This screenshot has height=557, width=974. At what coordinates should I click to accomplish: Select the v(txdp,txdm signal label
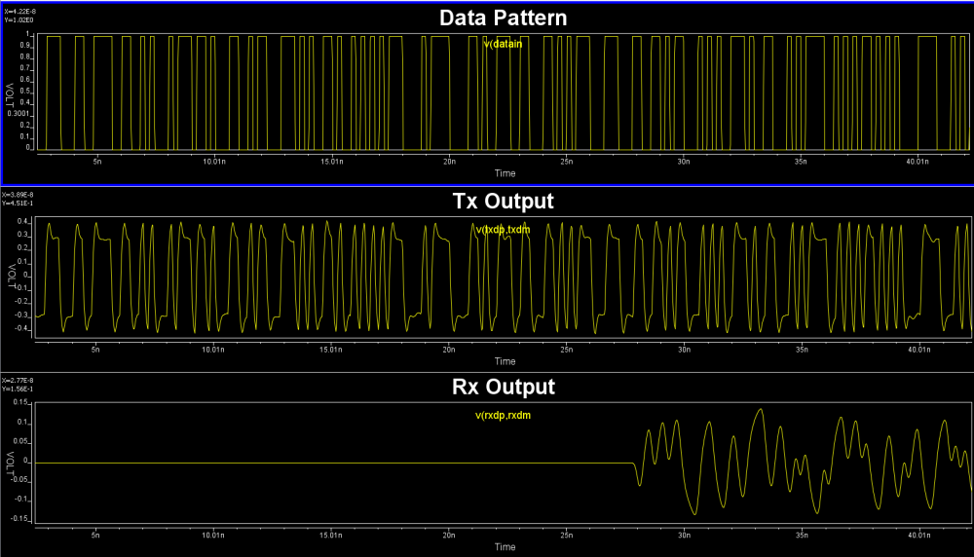(504, 230)
